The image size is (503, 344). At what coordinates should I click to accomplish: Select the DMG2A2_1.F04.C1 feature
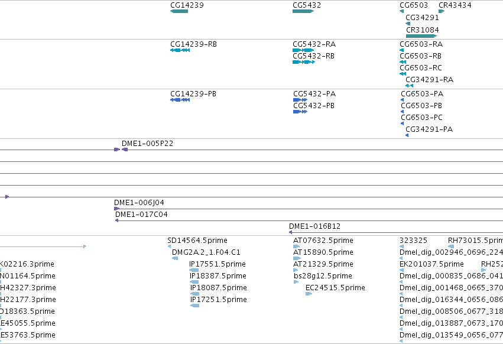tap(175, 258)
